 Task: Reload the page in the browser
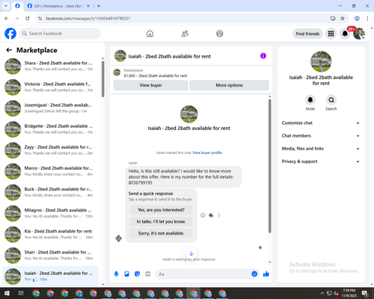28,18
